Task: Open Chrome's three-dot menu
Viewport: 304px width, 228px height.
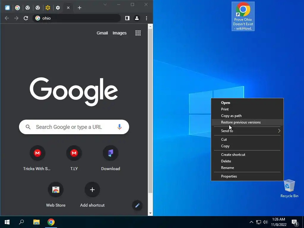Action: coord(146,18)
